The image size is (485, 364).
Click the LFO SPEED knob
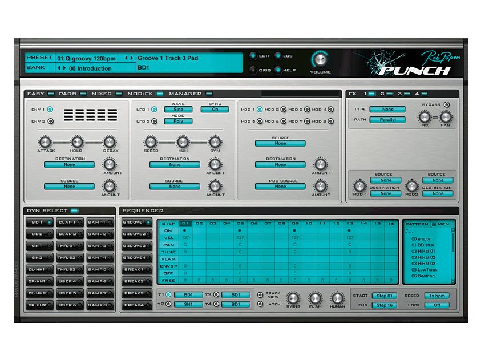(151, 142)
